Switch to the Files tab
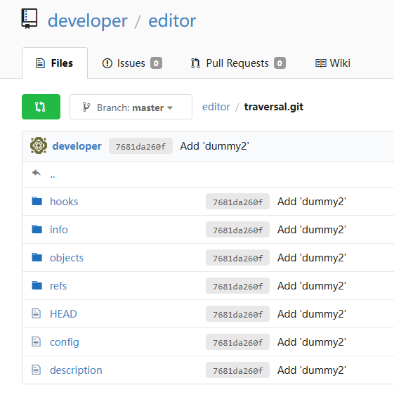 [55, 63]
